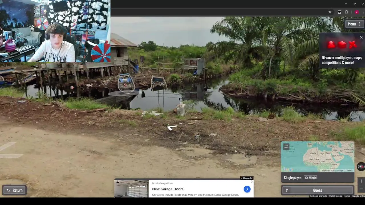Close the garage doors advertisement
This screenshot has height=205, width=365.
247,178
